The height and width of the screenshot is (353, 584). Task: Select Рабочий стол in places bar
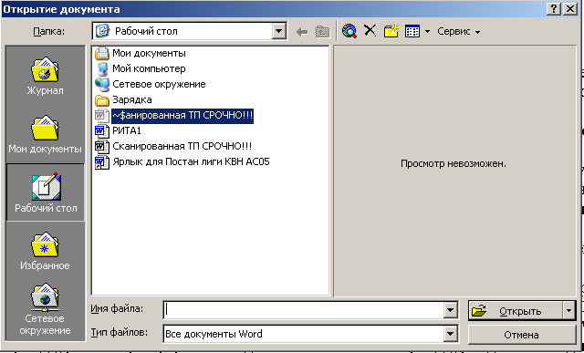pyautogui.click(x=46, y=192)
